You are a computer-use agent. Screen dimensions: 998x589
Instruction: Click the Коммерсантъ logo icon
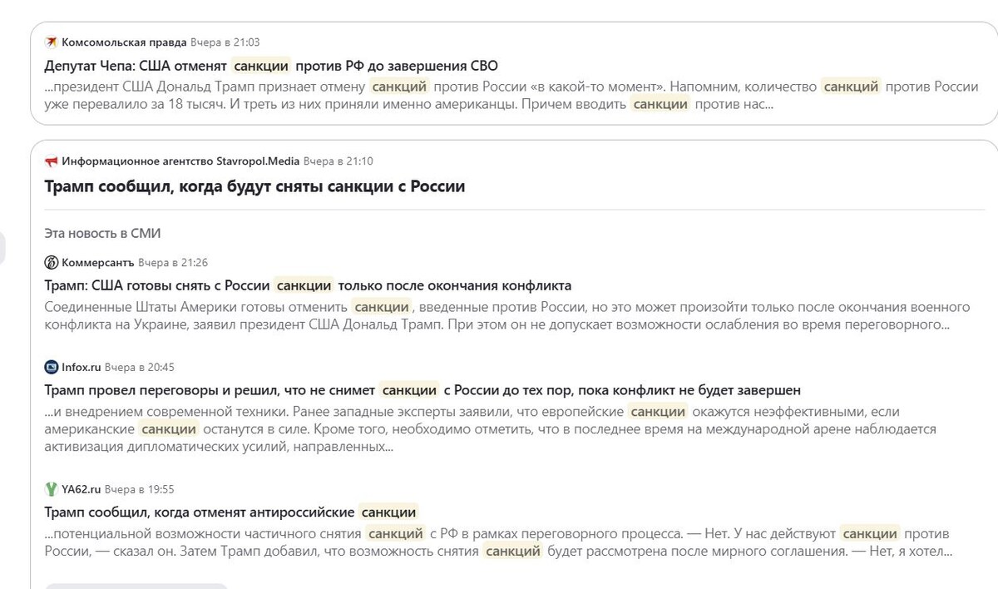pyautogui.click(x=52, y=262)
